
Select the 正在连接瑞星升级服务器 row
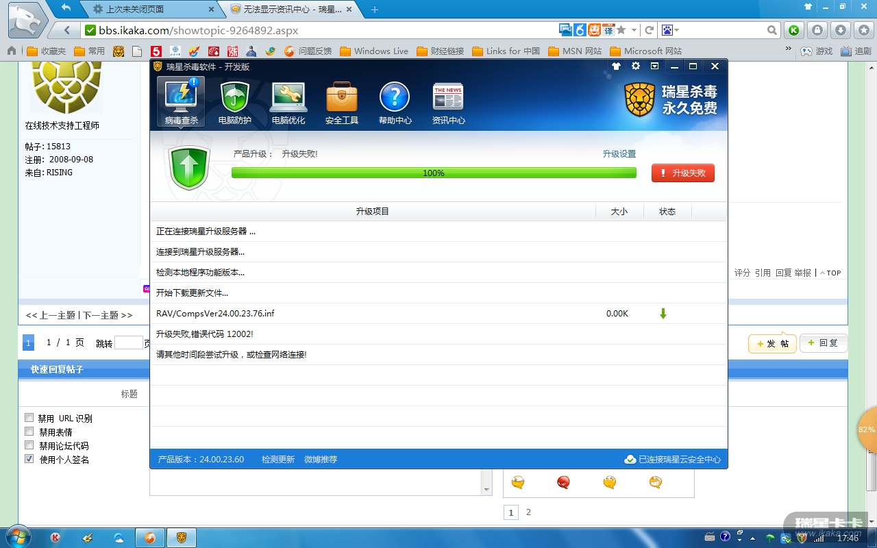pyautogui.click(x=438, y=232)
